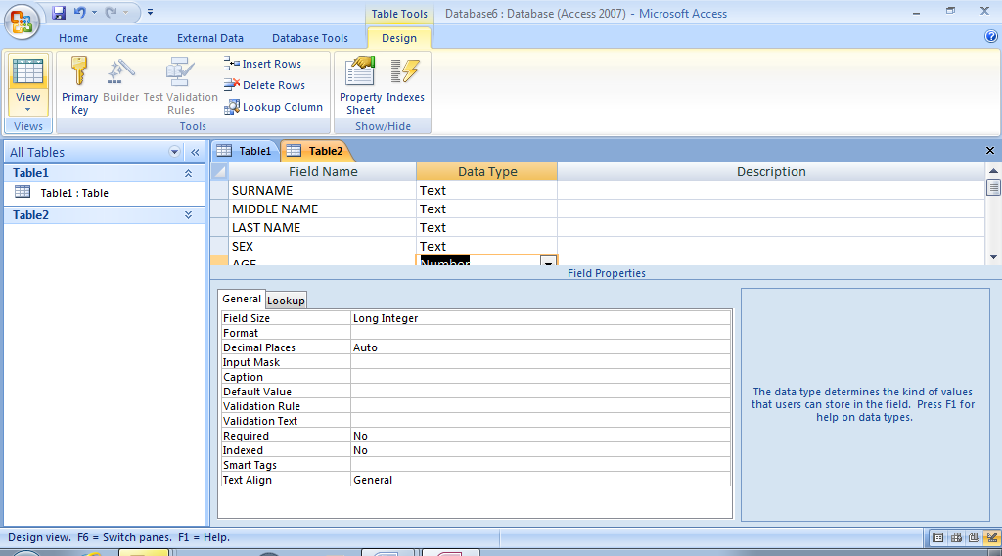
Task: Open the Create ribbon tab
Action: [131, 38]
